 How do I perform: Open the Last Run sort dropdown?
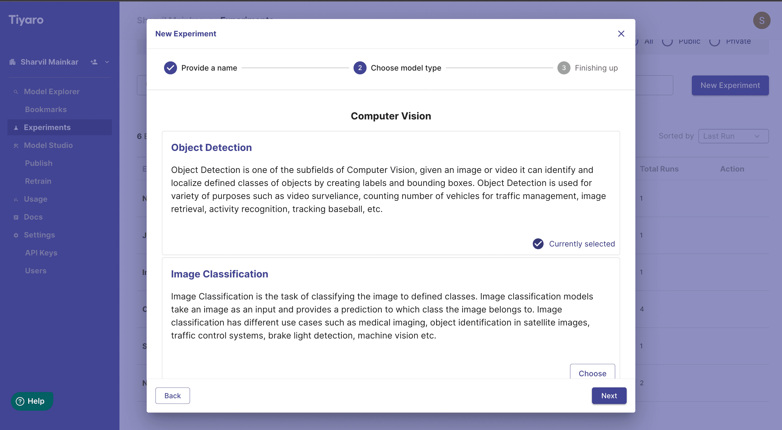pos(733,136)
